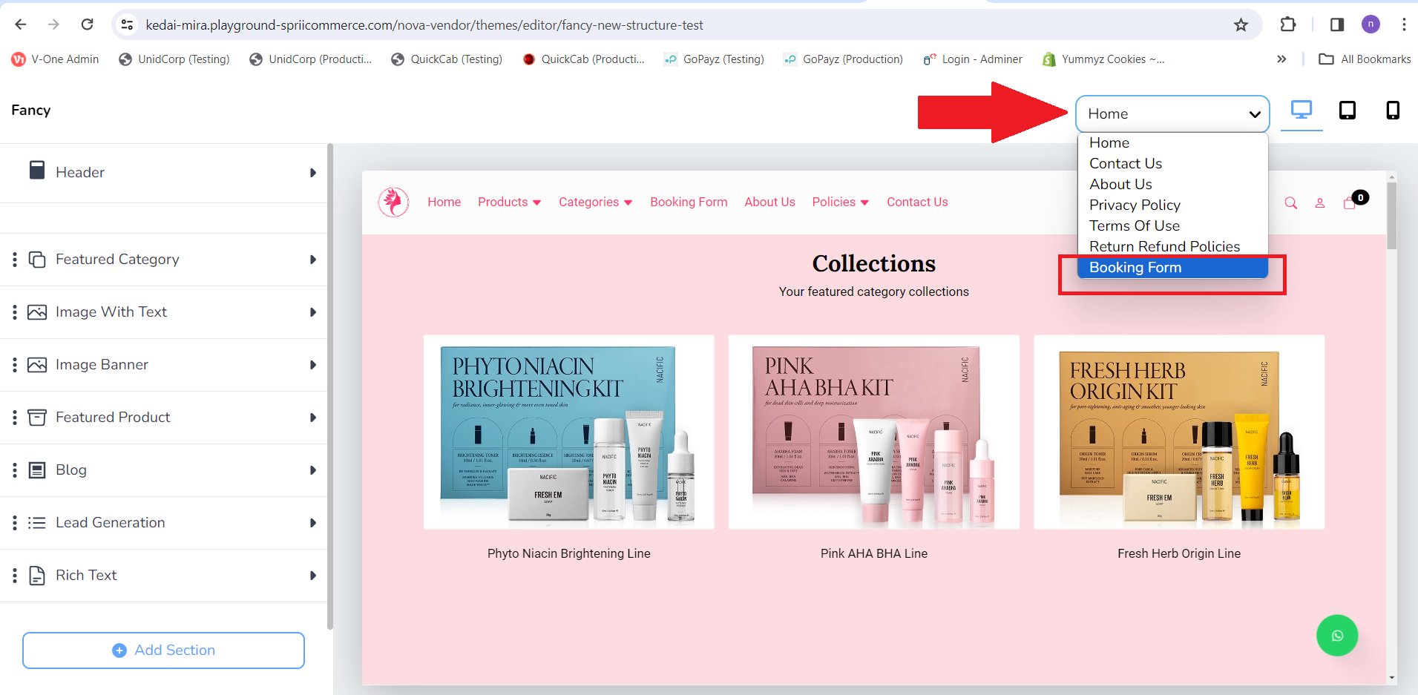Open WhatsApp floating chat button
This screenshot has height=695, width=1418.
[x=1337, y=636]
